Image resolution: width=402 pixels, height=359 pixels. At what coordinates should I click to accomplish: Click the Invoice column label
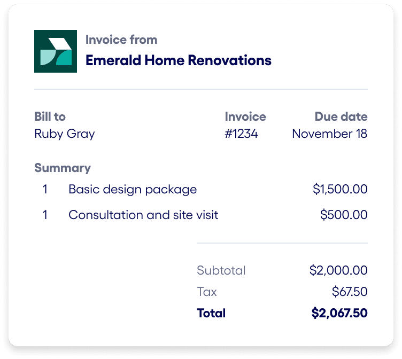point(245,116)
